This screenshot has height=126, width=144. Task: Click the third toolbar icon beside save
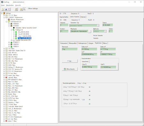coord(9,9)
